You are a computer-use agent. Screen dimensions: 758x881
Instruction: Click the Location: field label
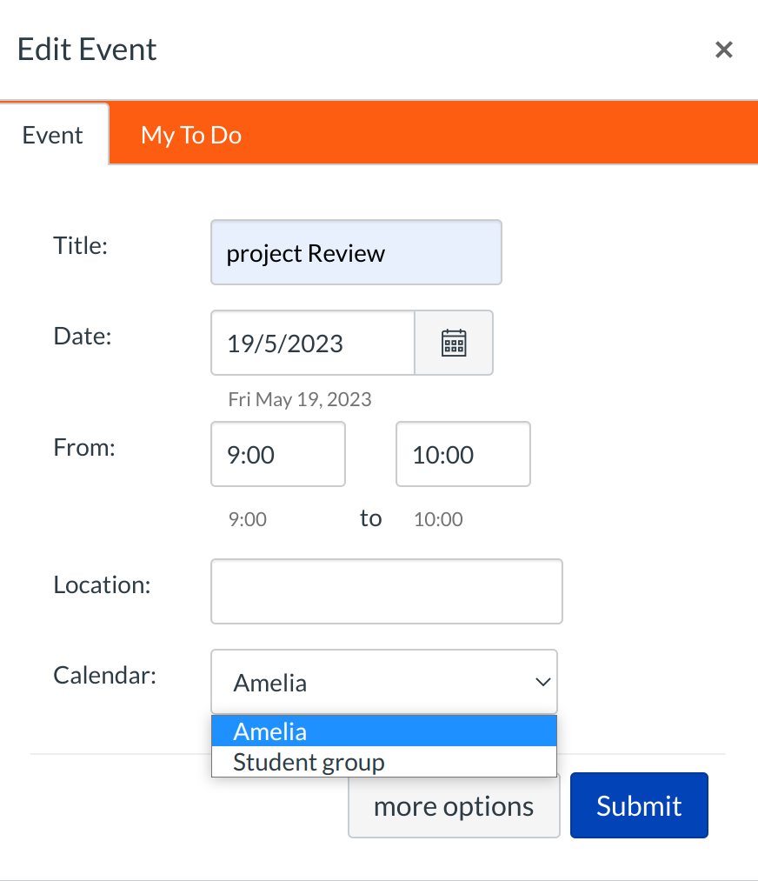(102, 584)
